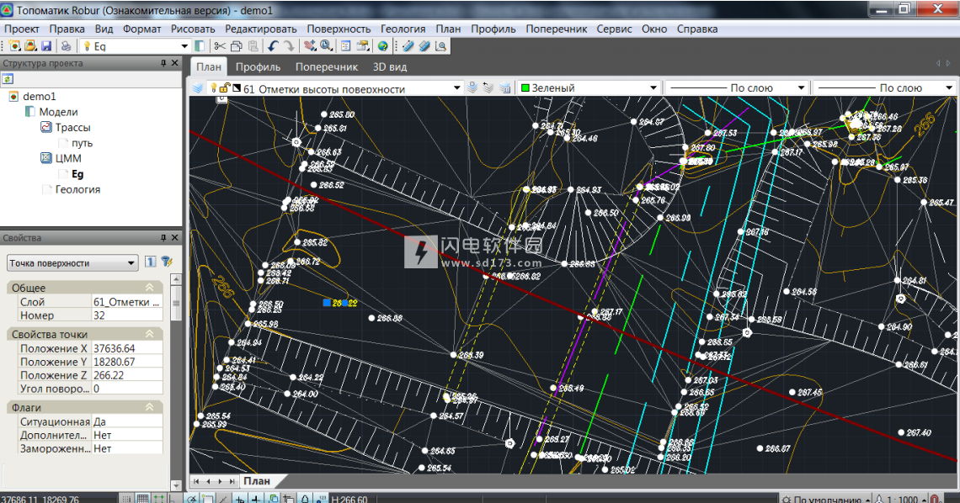The width and height of the screenshot is (960, 503).
Task: Select the demo1 root tree node
Action: coord(40,97)
